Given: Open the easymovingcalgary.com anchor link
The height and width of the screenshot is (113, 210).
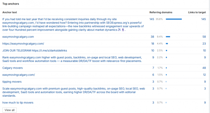Looking at the screenshot, I should click(18, 37).
